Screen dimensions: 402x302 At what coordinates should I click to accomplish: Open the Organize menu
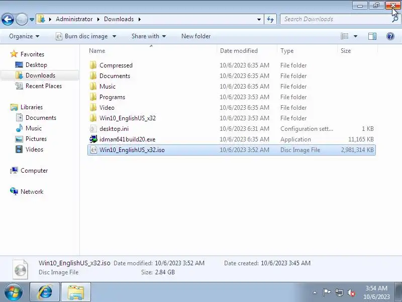tap(24, 36)
